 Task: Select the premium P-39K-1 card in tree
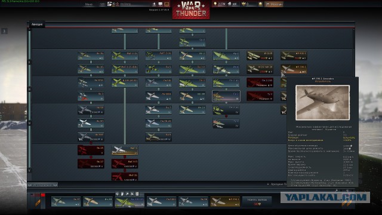point(294,69)
